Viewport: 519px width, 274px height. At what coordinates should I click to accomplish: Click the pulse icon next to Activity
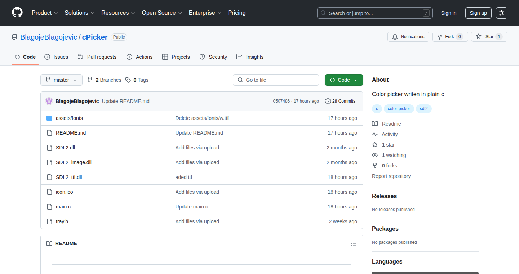[375, 134]
